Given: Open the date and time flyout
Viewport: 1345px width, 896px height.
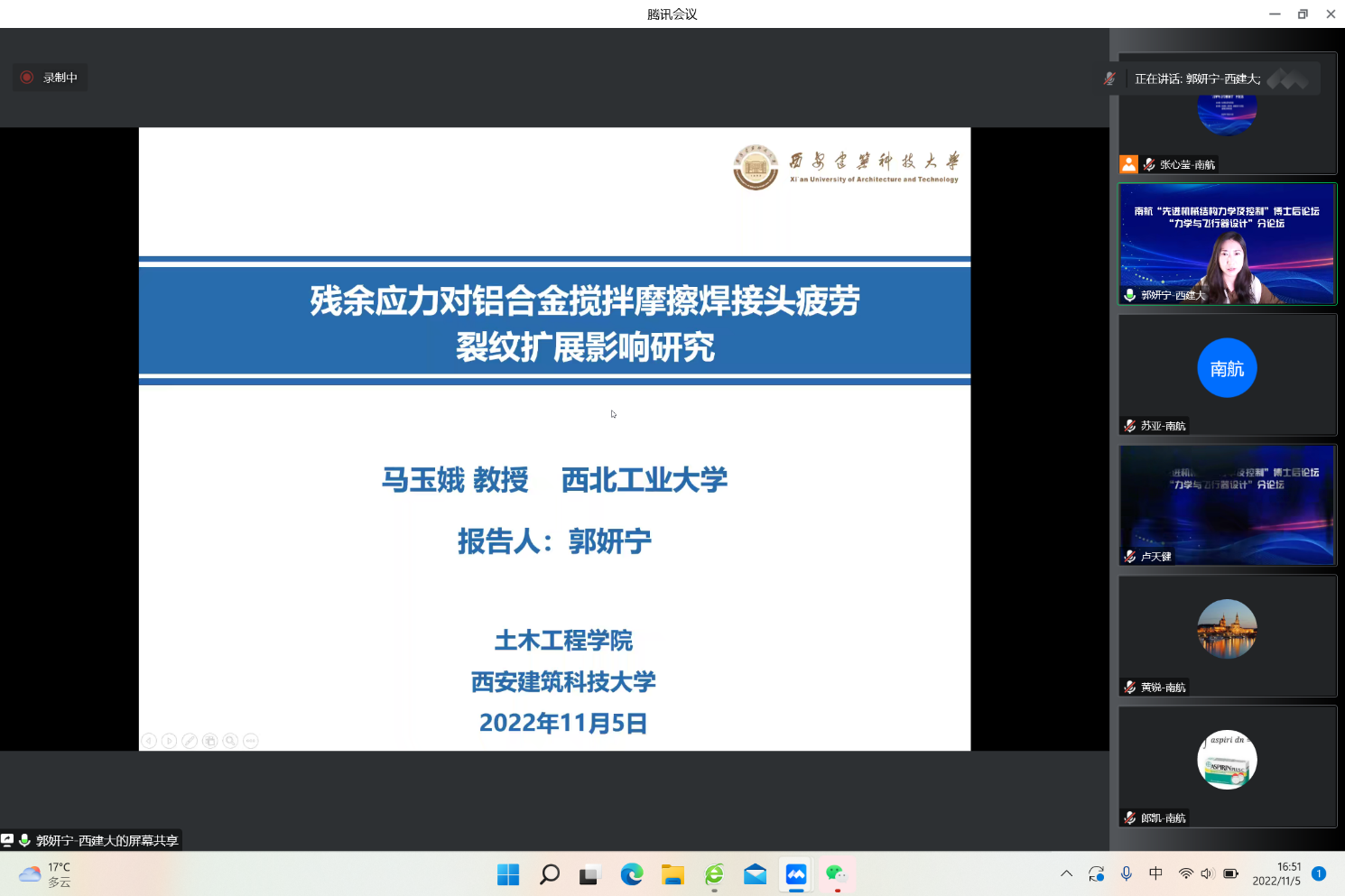Looking at the screenshot, I should point(1275,873).
